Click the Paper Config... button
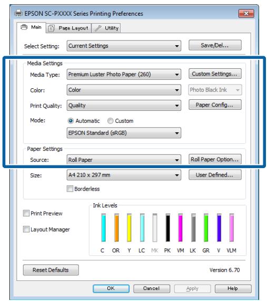This screenshot has width=267, height=301. pos(215,105)
